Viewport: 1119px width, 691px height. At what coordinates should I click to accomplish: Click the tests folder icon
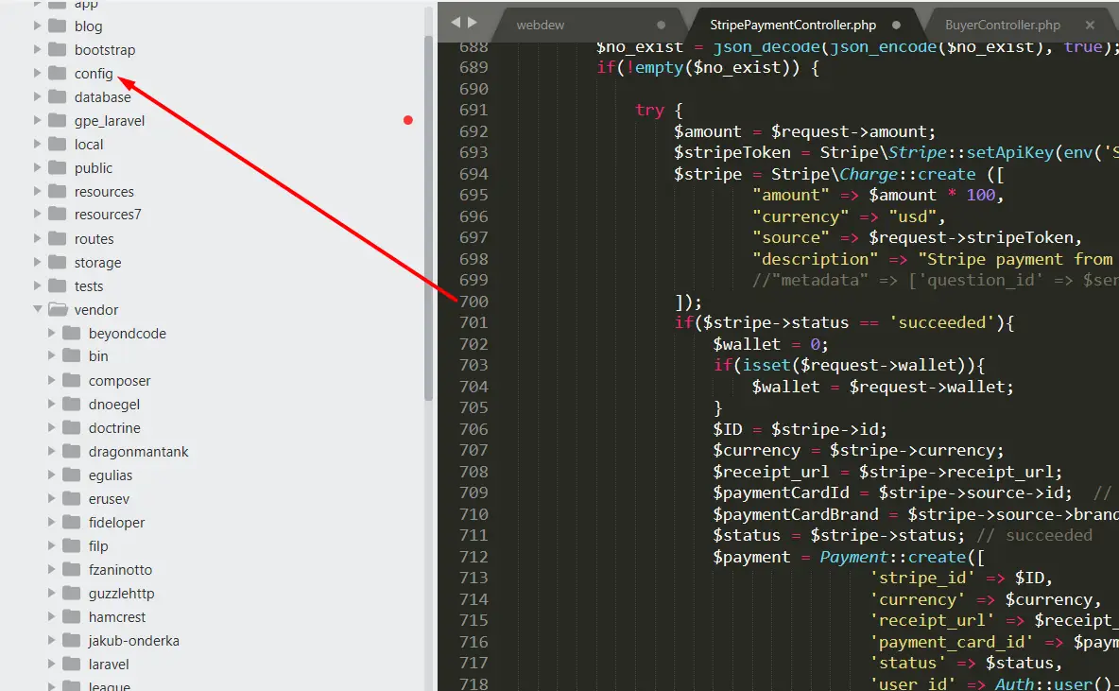click(57, 285)
